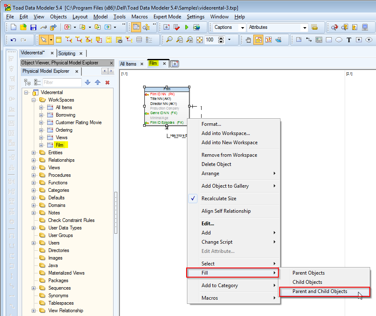Image resolution: width=376 pixels, height=316 pixels.
Task: Select Materialized Views folder in tree
Action: pyautogui.click(x=66, y=273)
